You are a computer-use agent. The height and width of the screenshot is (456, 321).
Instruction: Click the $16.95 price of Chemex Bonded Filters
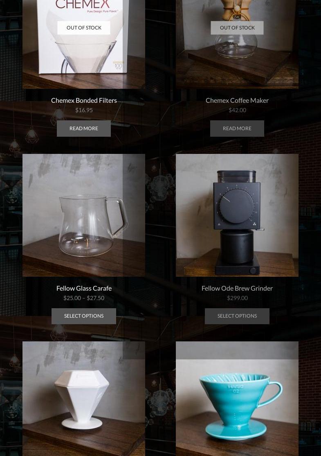pyautogui.click(x=84, y=110)
